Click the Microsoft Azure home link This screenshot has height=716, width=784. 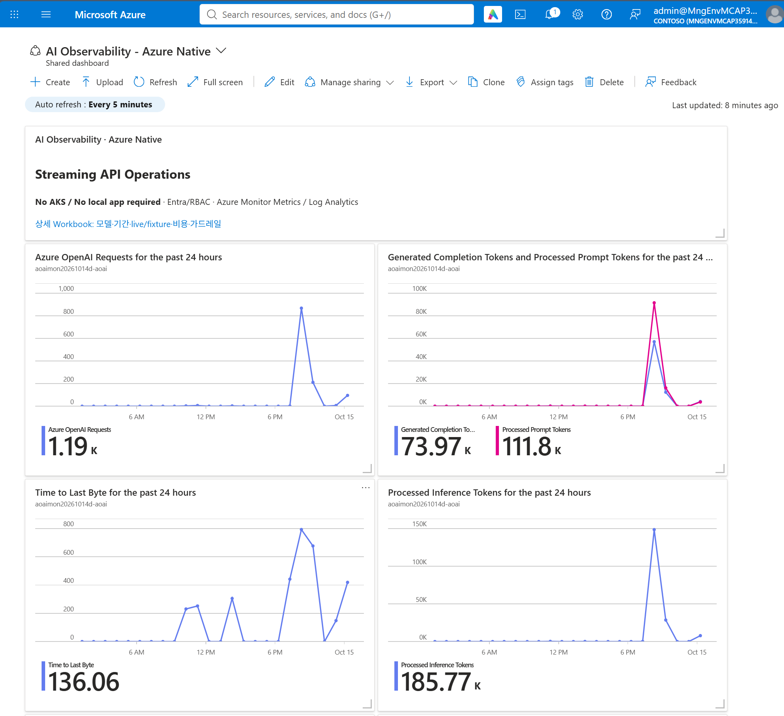coord(110,15)
